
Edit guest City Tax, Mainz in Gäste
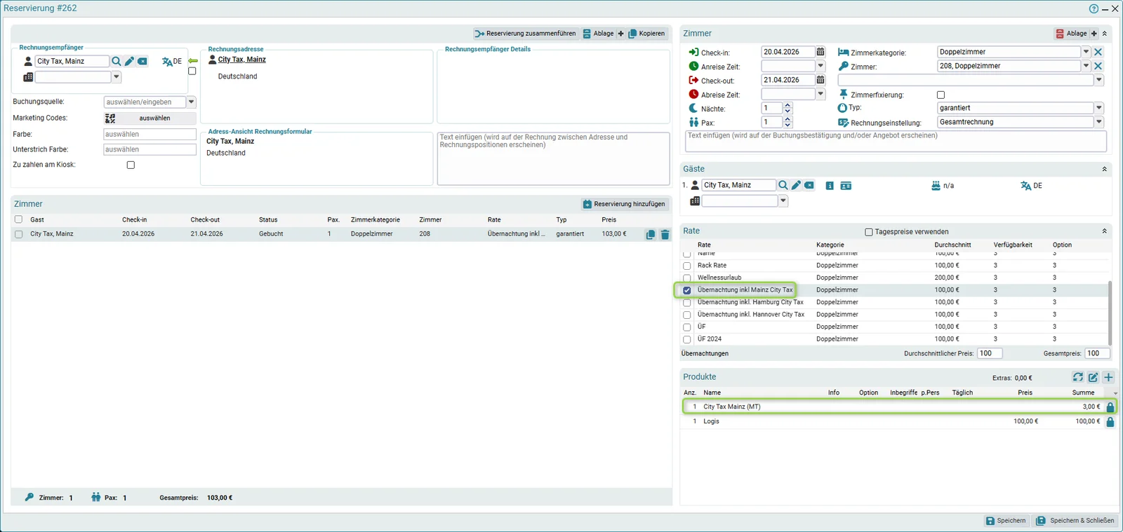[796, 185]
